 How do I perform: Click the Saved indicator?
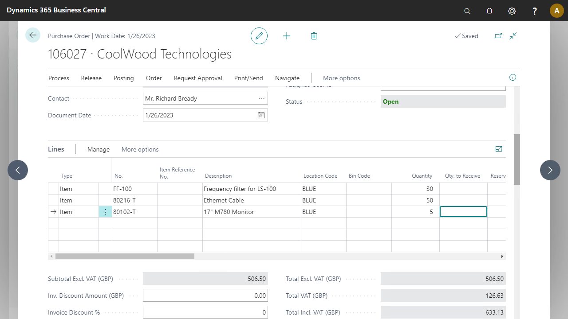pos(466,36)
